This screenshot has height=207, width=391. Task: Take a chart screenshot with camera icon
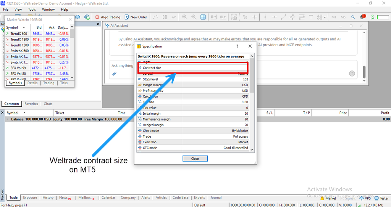[x=234, y=17]
